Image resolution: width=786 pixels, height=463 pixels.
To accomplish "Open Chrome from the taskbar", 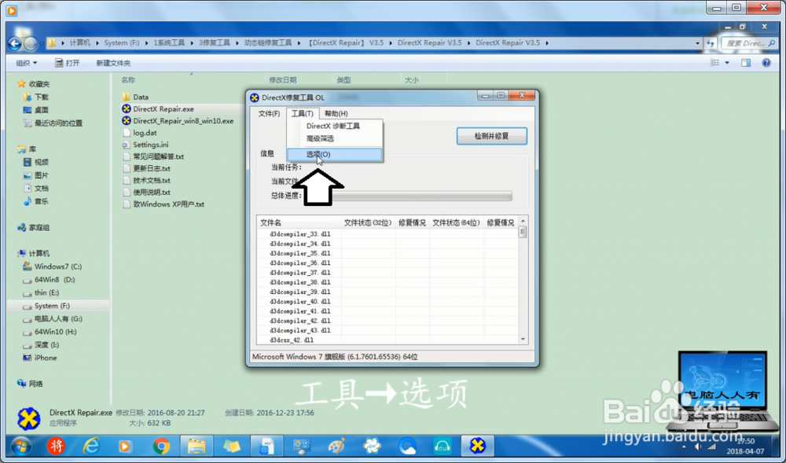I will pyautogui.click(x=161, y=446).
